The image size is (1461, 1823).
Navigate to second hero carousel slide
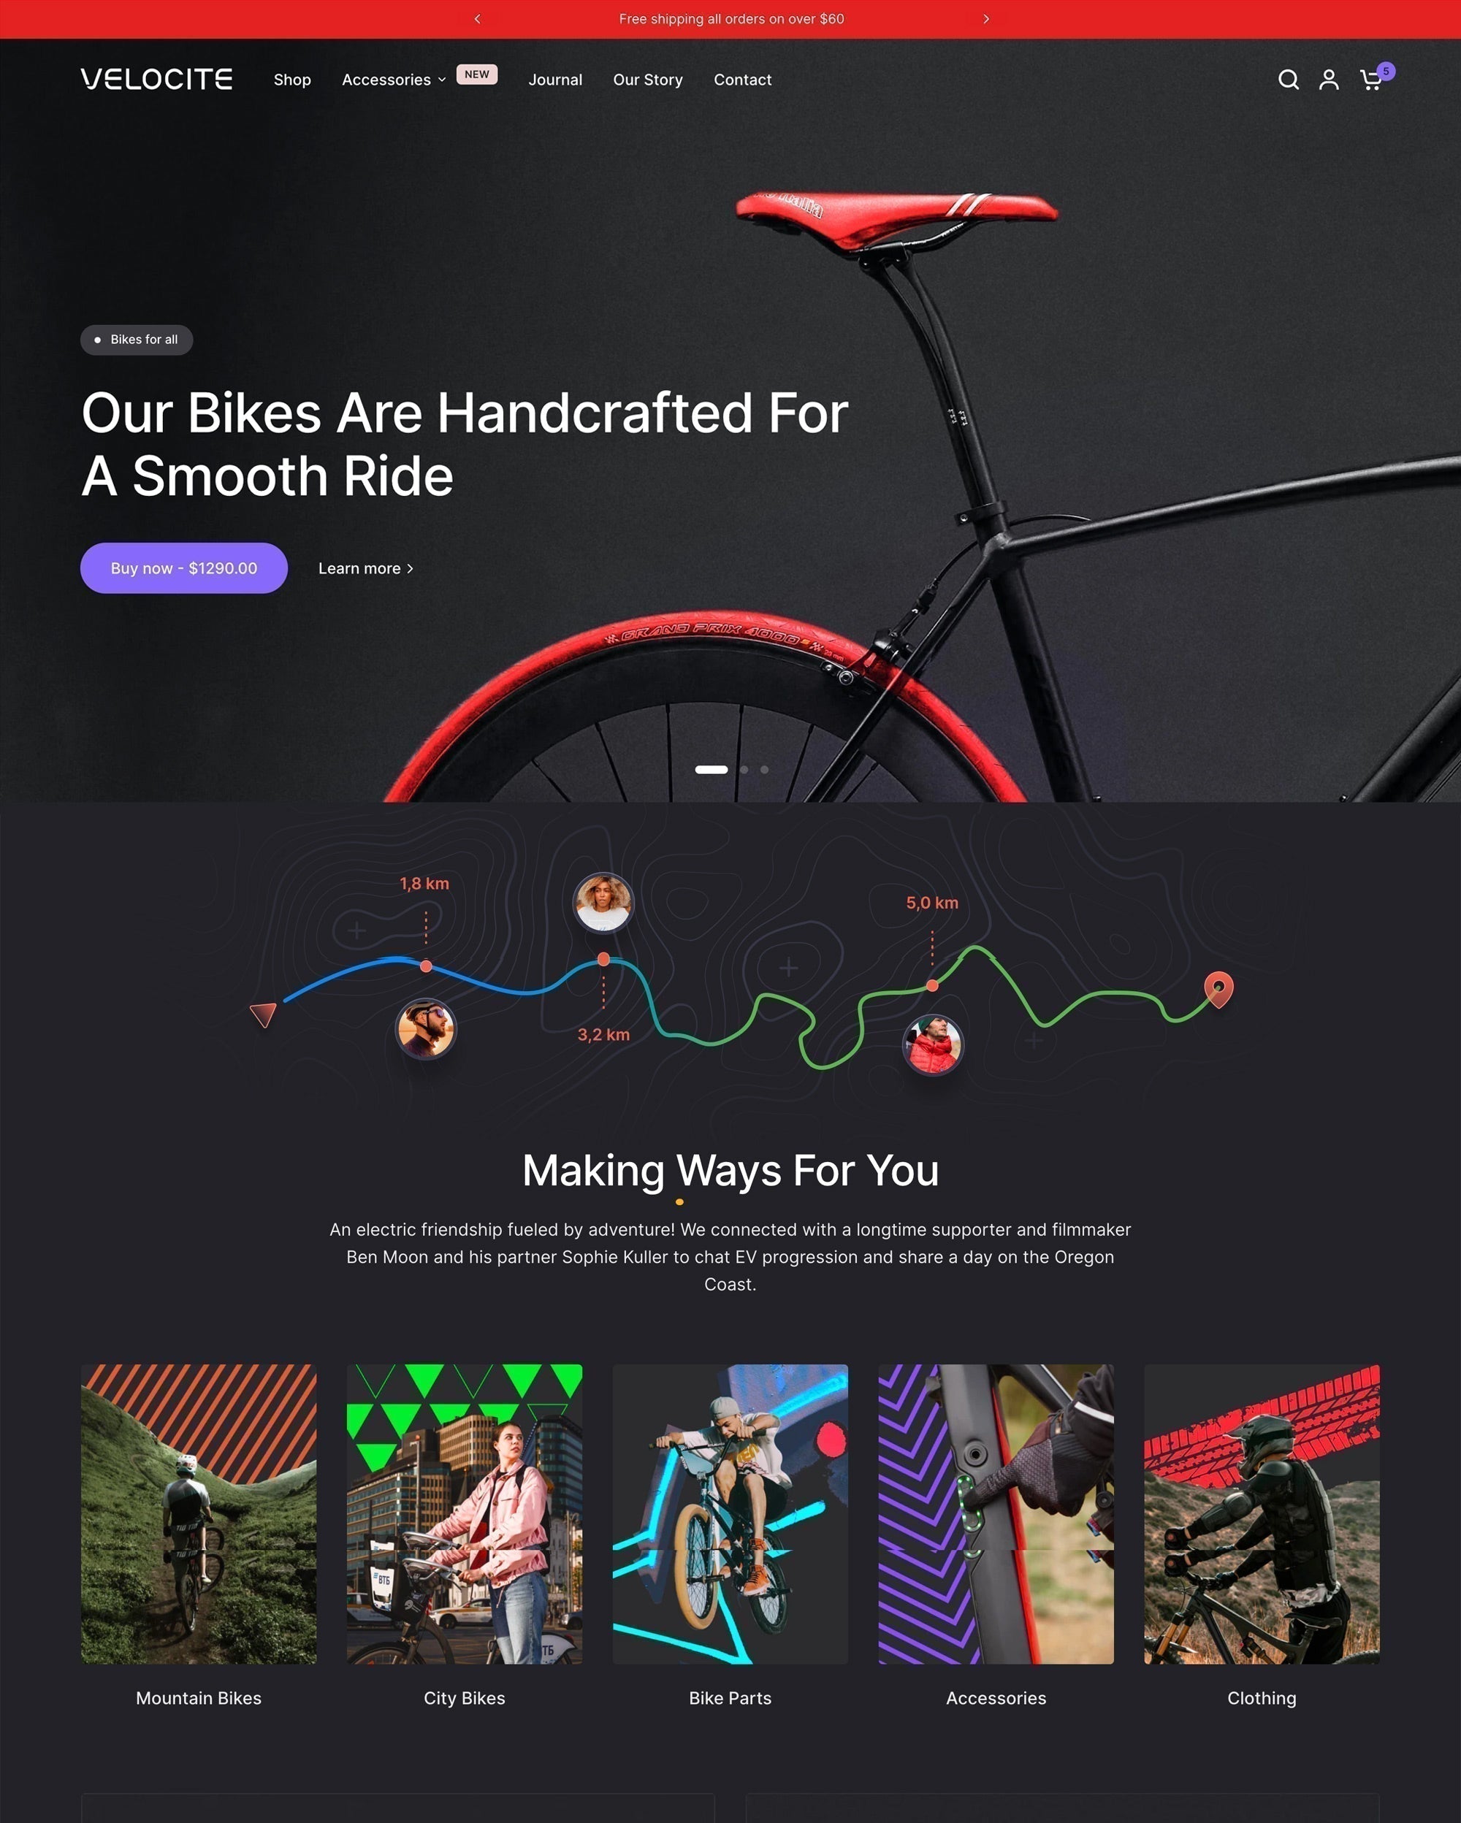pyautogui.click(x=742, y=769)
